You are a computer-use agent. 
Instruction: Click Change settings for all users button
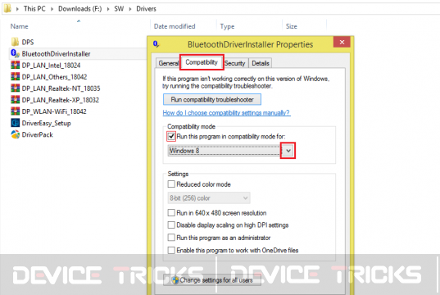tap(212, 280)
